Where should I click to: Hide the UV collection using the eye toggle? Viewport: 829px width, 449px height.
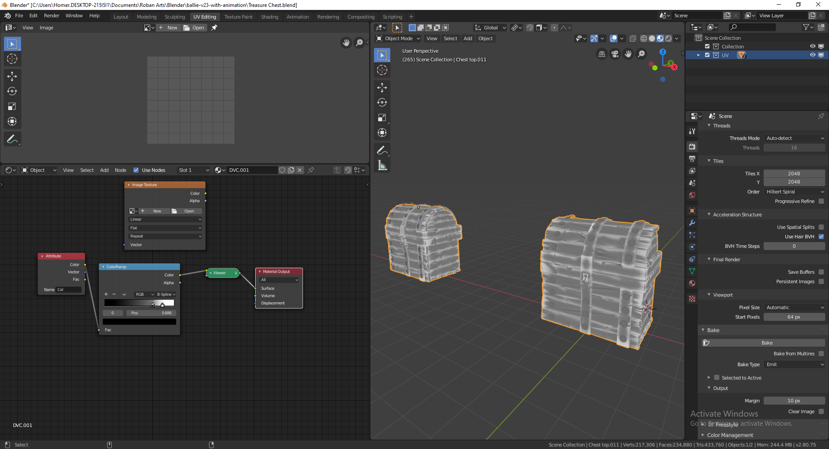(x=813, y=55)
